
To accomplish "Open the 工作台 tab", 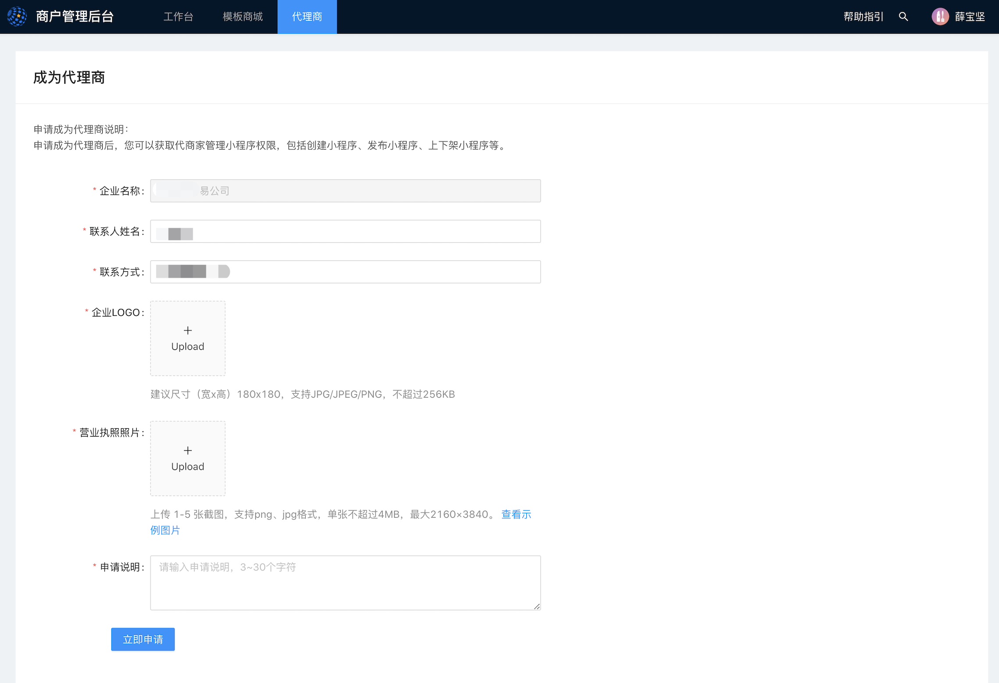I will [178, 17].
